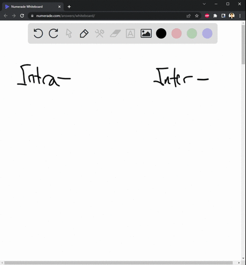Image resolution: width=246 pixels, height=265 pixels.
Task: Open the Extensions puzzle menu
Action: click(215, 16)
